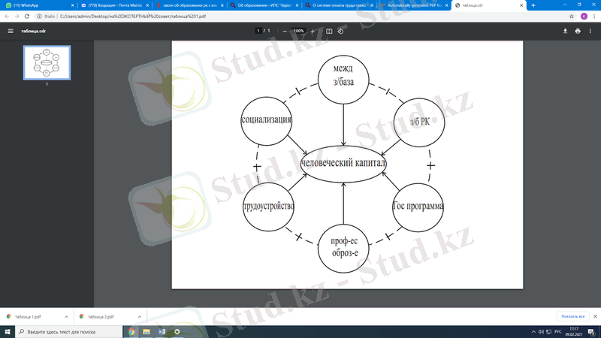Open a new browser tab
The height and width of the screenshot is (338, 601).
533,5
